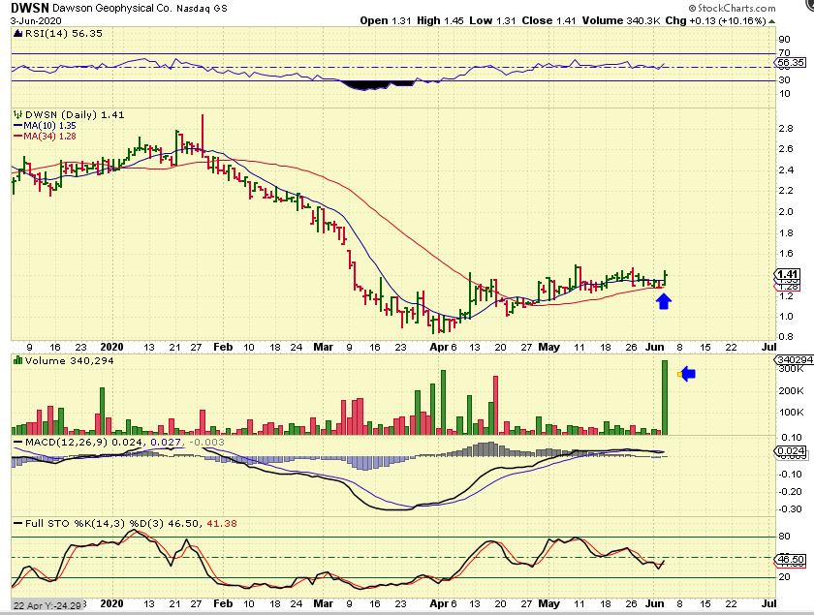Click the Chg +0.13 (+10.16%) text
The width and height of the screenshot is (814, 615).
point(716,20)
